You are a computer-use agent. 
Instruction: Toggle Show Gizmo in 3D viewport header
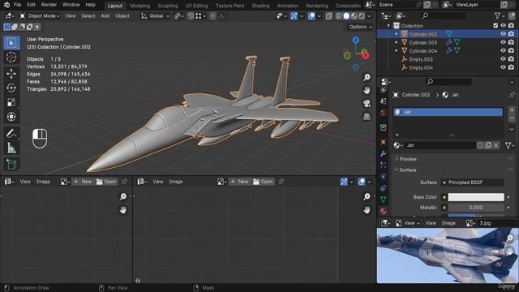(x=294, y=16)
